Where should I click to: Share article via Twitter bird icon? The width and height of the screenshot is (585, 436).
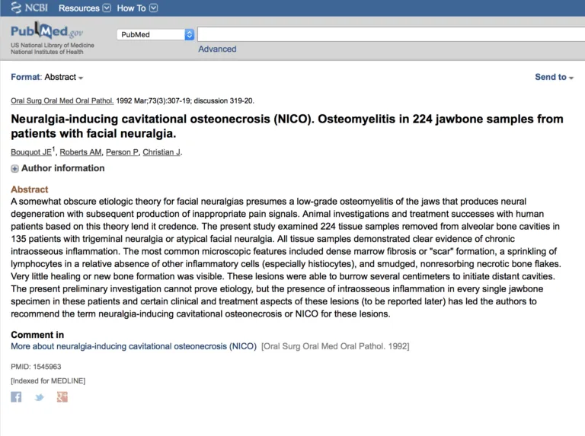coord(39,397)
